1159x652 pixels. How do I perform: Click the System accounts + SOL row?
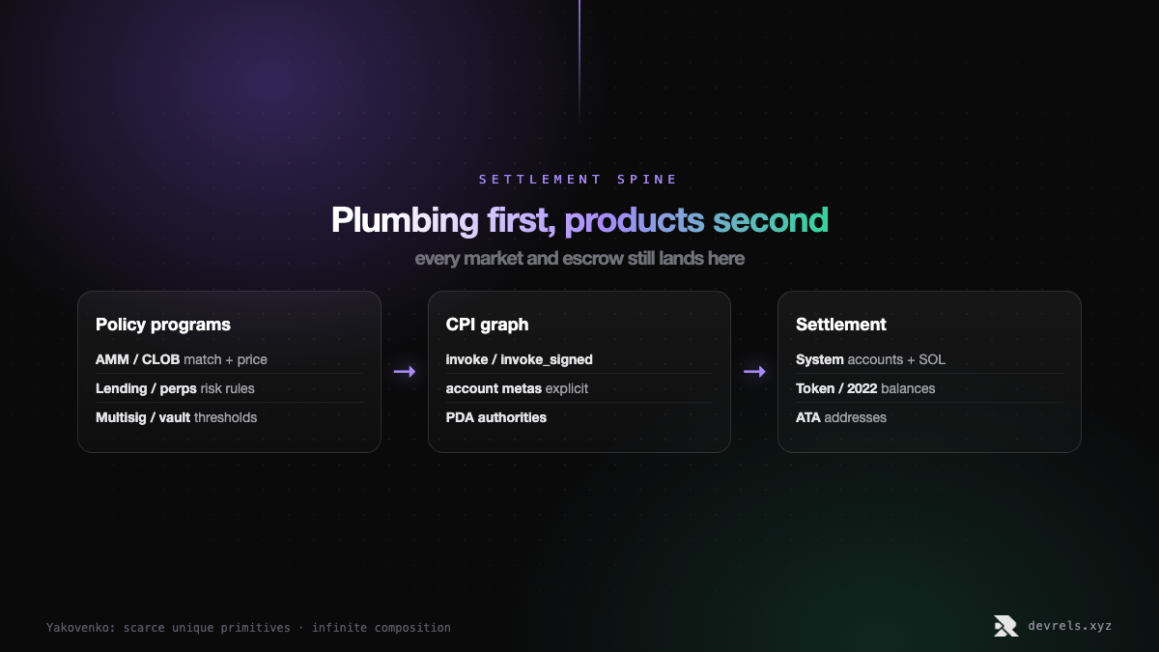point(929,359)
